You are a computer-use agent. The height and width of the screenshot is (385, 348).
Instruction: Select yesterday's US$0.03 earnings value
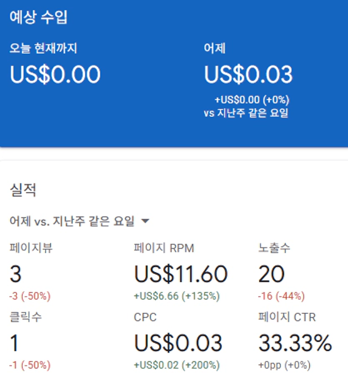click(x=248, y=74)
